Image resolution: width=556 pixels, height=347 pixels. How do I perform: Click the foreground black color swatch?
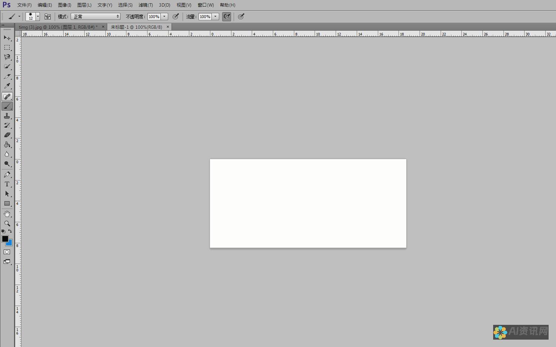[x=5, y=238]
